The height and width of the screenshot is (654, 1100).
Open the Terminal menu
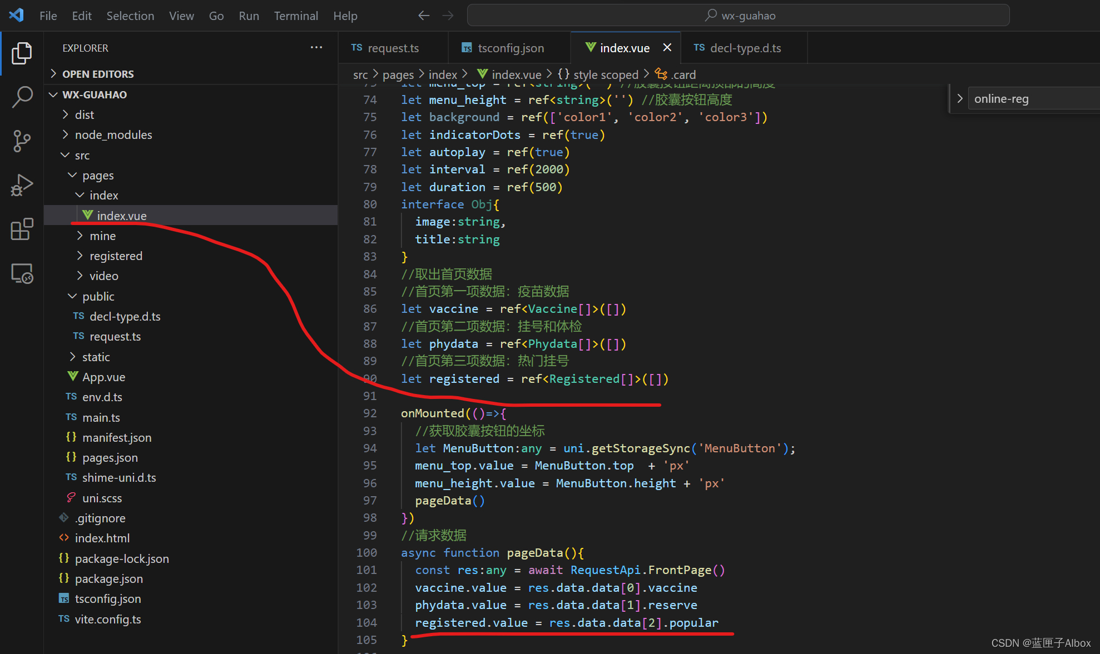[x=295, y=16]
